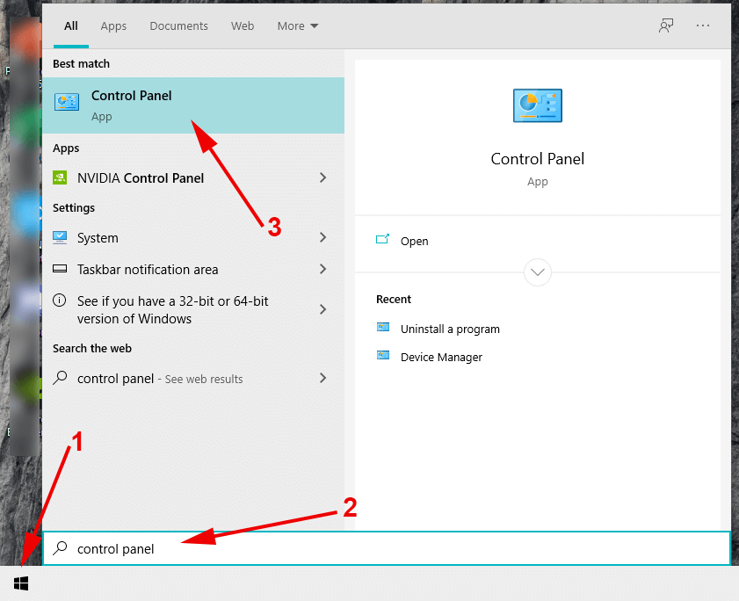The width and height of the screenshot is (739, 601).
Task: Open the three-dots options menu
Action: pyautogui.click(x=703, y=25)
